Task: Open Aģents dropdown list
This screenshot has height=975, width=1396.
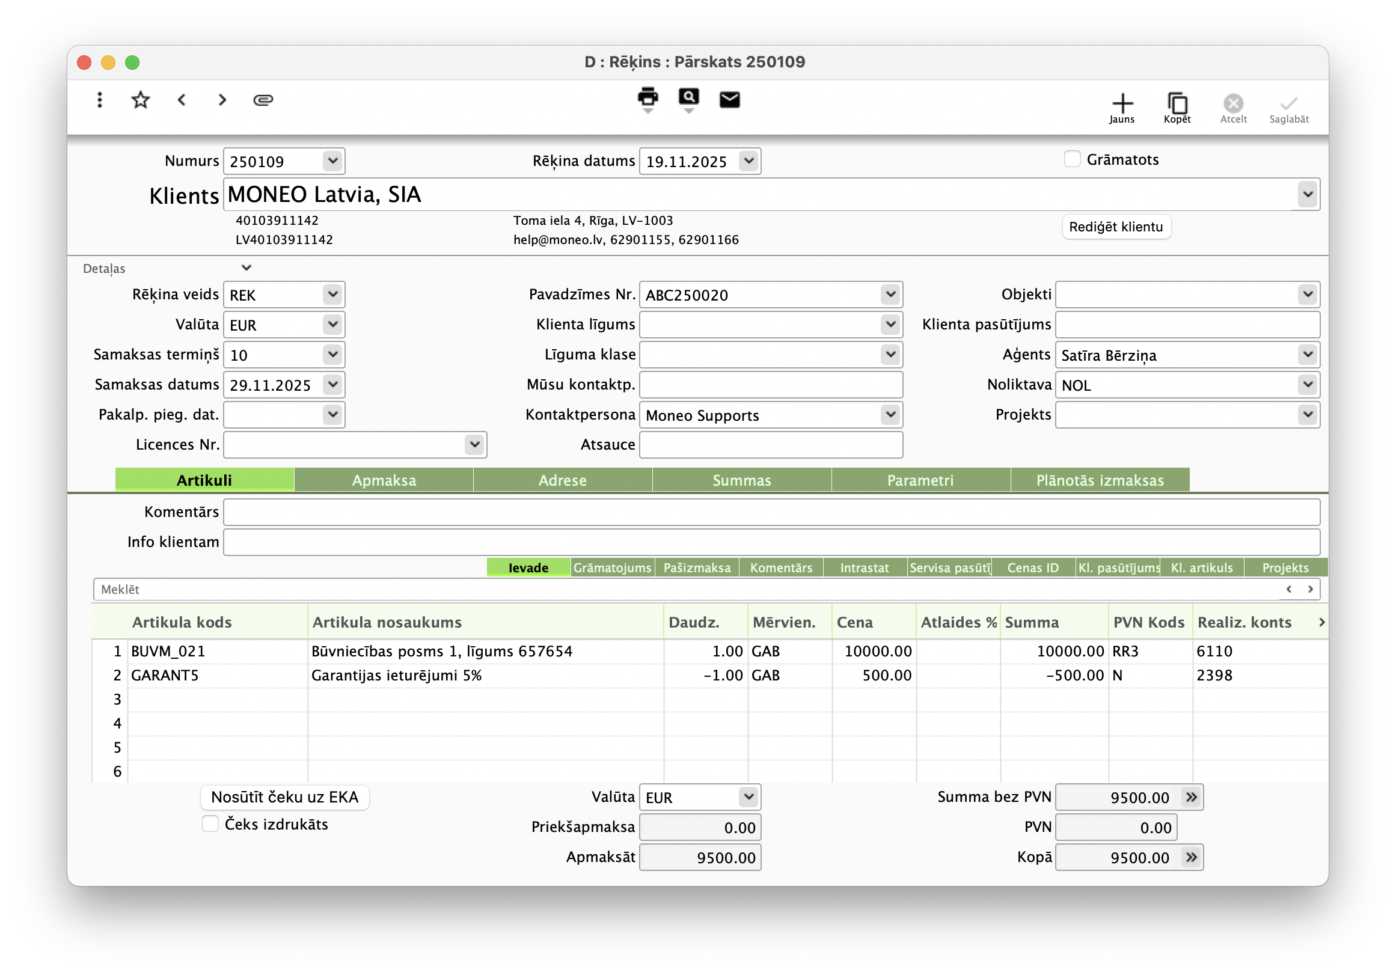Action: point(1306,355)
